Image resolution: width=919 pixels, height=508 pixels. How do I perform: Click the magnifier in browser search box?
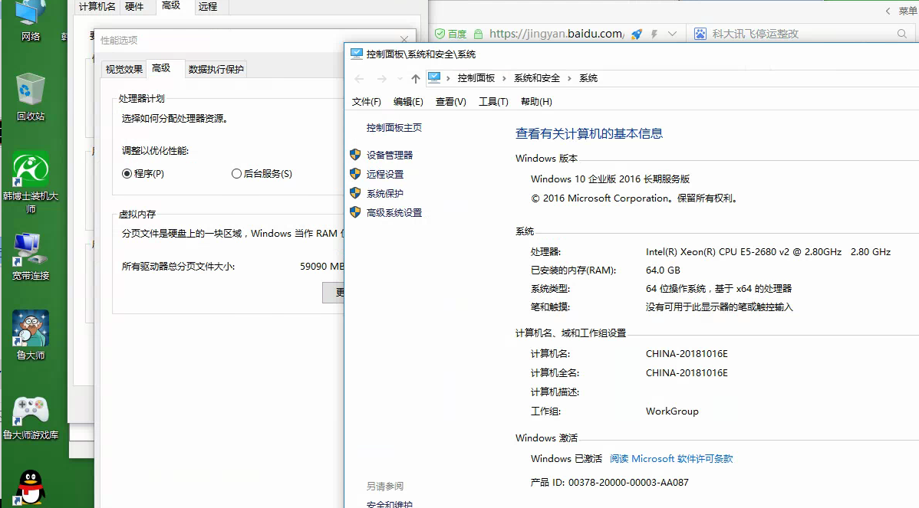click(x=901, y=34)
